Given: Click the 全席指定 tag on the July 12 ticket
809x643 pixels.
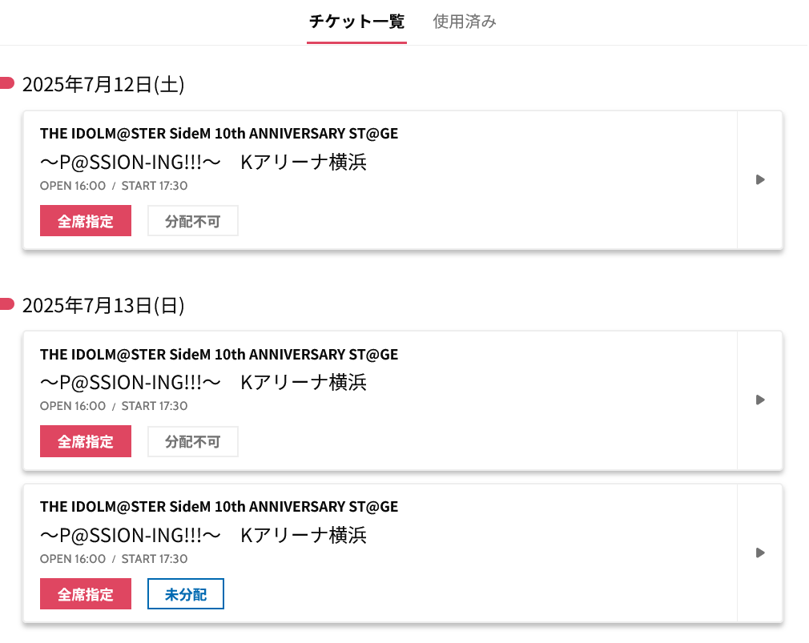Looking at the screenshot, I should click(x=86, y=221).
